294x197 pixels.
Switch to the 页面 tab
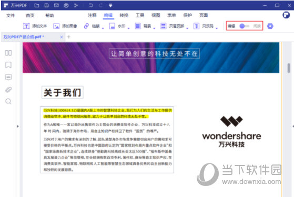[x=204, y=15]
